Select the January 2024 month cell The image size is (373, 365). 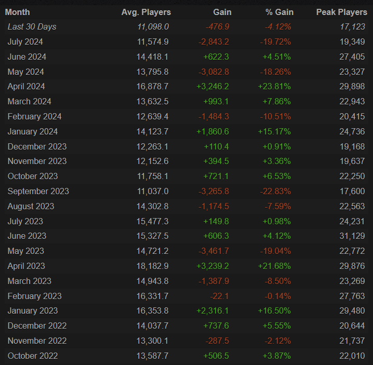[33, 131]
